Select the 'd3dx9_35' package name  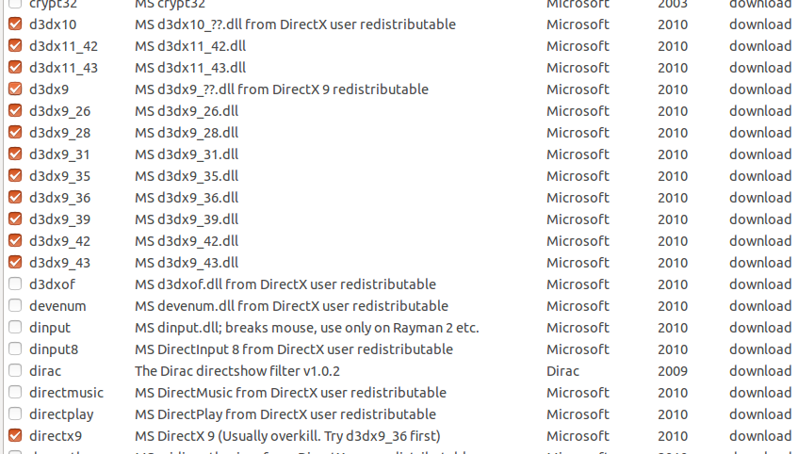[x=60, y=176]
